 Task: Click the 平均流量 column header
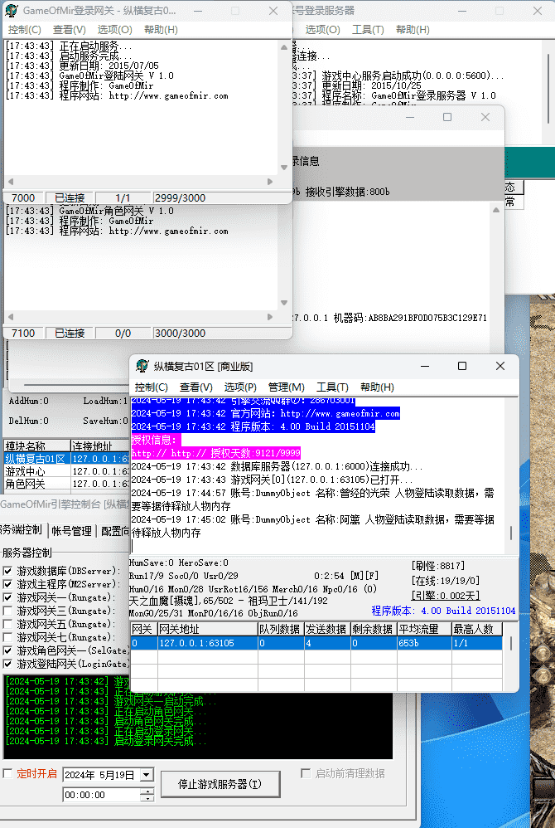click(424, 629)
